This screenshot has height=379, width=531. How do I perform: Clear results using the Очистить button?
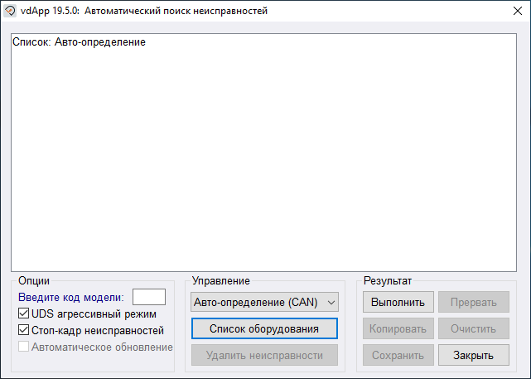coord(473,328)
